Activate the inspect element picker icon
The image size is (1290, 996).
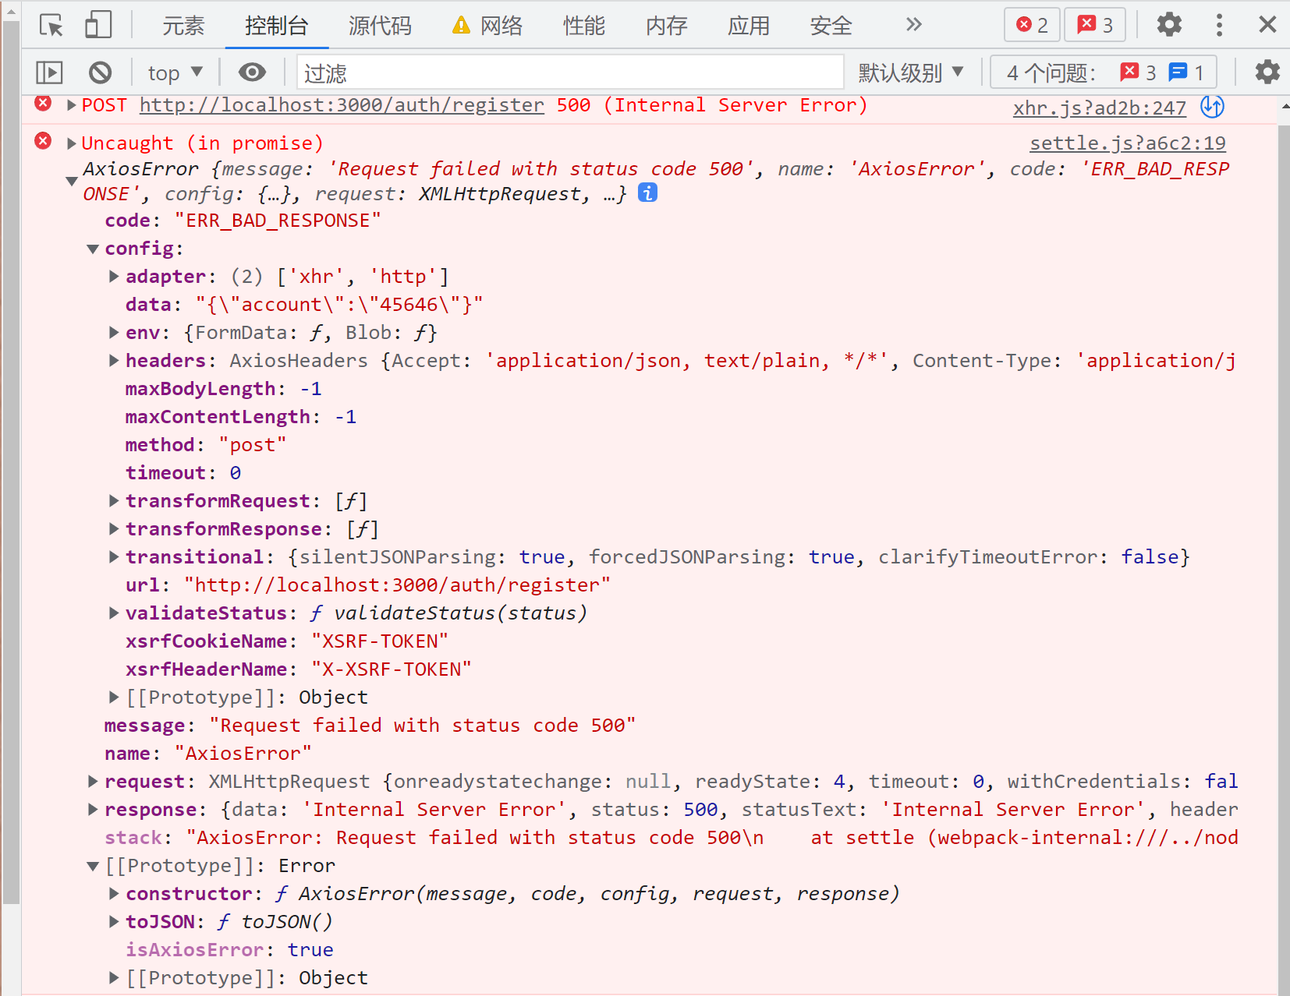point(51,26)
